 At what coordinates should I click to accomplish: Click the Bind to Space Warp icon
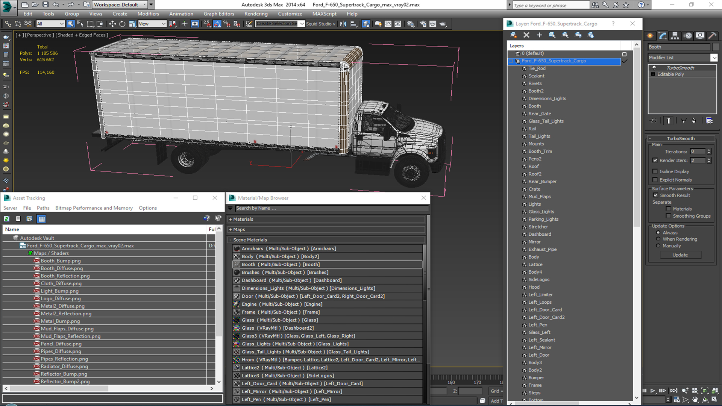pyautogui.click(x=28, y=24)
